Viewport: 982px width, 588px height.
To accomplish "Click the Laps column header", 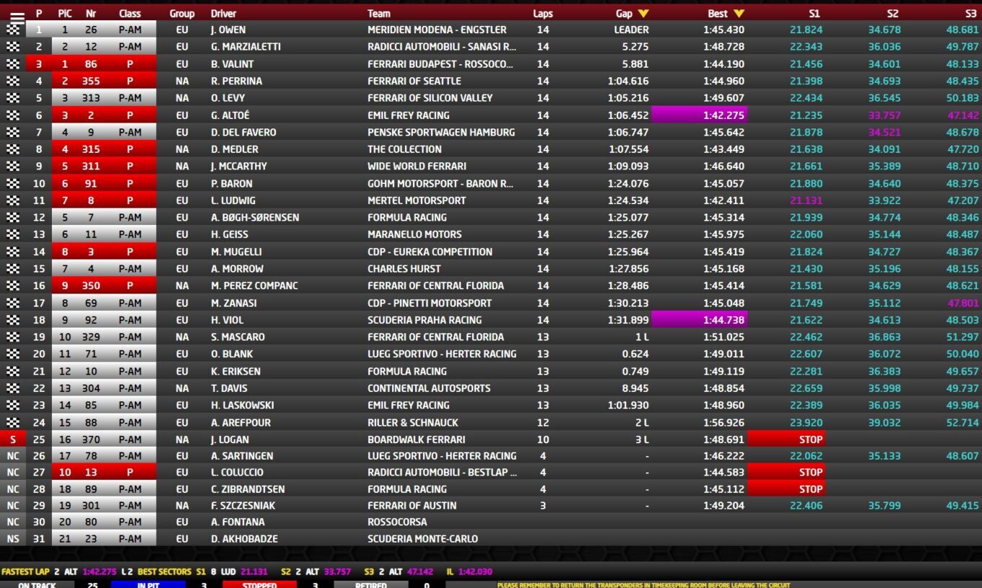I will click(x=543, y=14).
